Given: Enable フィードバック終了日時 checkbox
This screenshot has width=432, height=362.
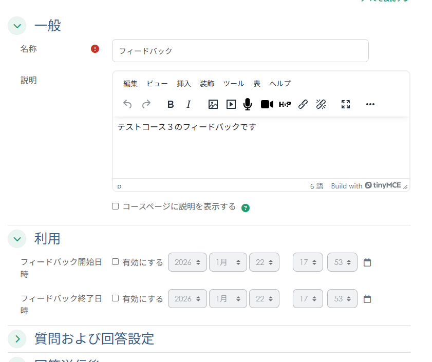Looking at the screenshot, I should [116, 298].
